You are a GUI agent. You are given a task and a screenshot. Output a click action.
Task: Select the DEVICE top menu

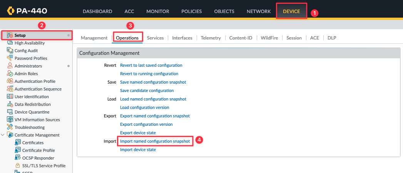[x=291, y=11]
